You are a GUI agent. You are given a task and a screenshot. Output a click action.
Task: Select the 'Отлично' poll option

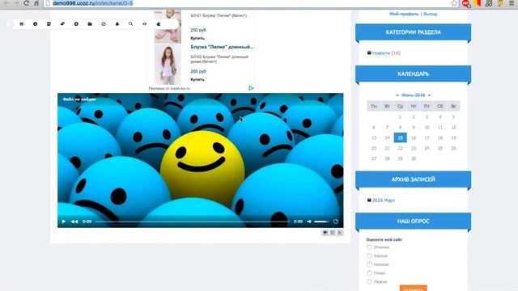click(x=369, y=247)
